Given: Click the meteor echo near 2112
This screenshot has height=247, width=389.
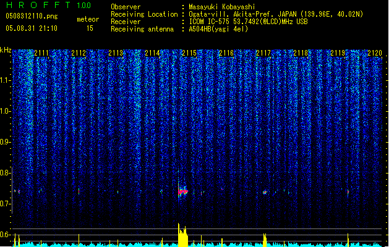Looking at the screenshot, I should tap(79, 191).
